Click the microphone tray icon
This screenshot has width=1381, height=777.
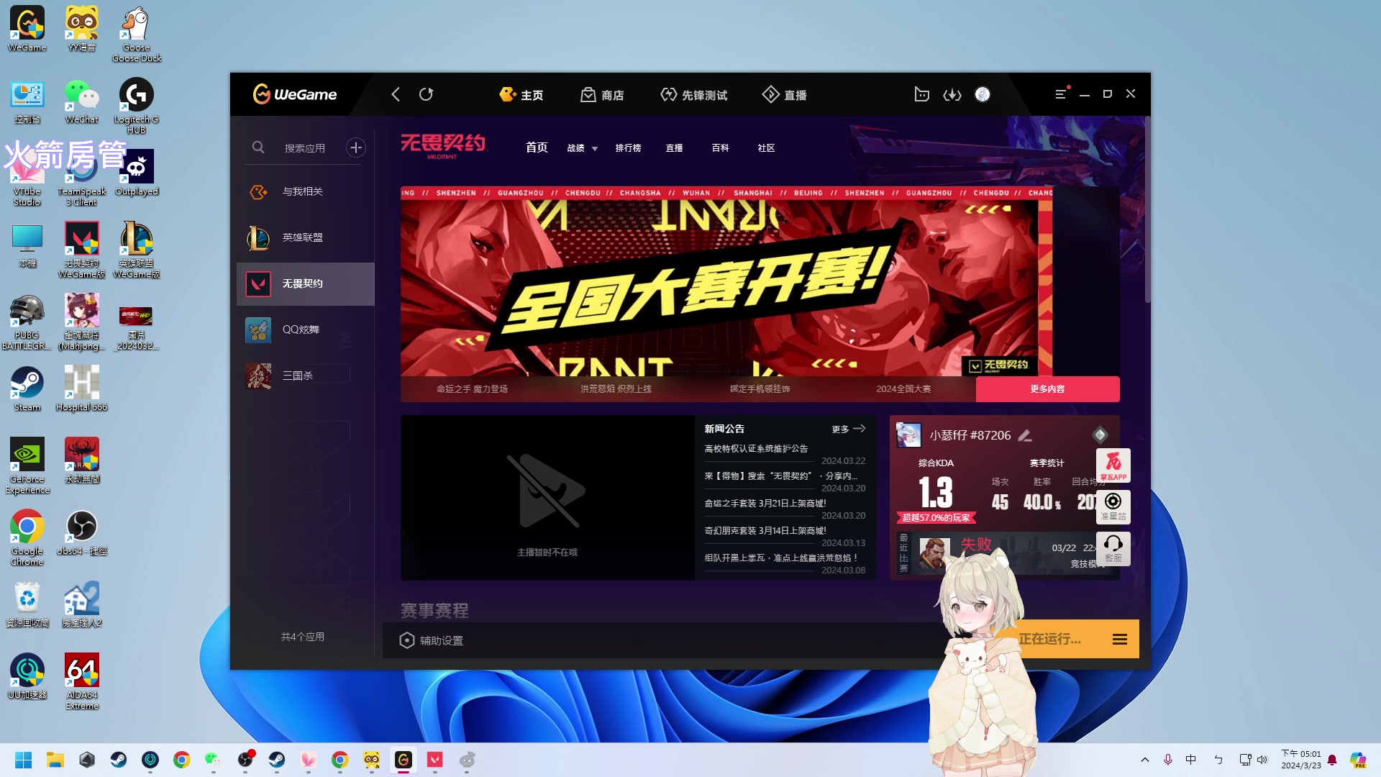point(1168,760)
